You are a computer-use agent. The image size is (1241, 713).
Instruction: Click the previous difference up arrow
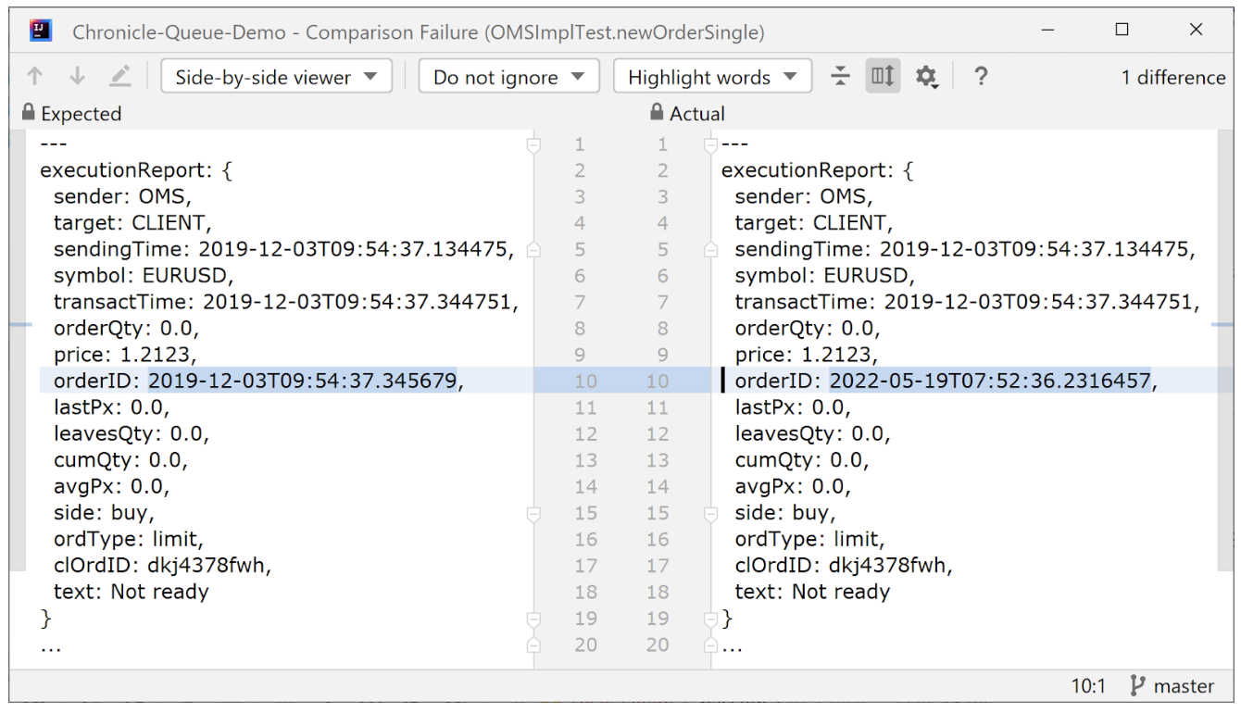(35, 77)
